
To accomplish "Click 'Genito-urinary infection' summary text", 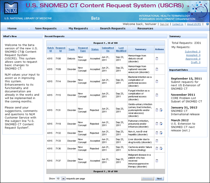I will (140, 110).
